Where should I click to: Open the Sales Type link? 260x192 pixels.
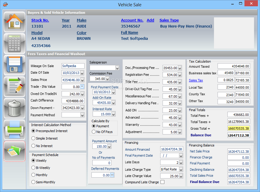tap(169, 20)
